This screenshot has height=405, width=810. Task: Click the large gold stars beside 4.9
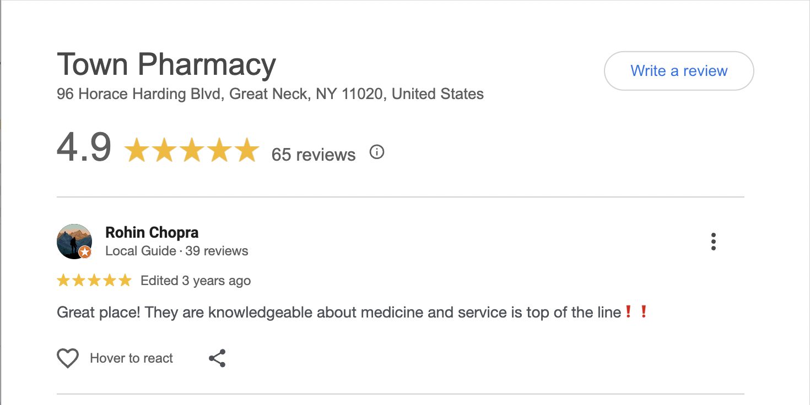pyautogui.click(x=192, y=151)
